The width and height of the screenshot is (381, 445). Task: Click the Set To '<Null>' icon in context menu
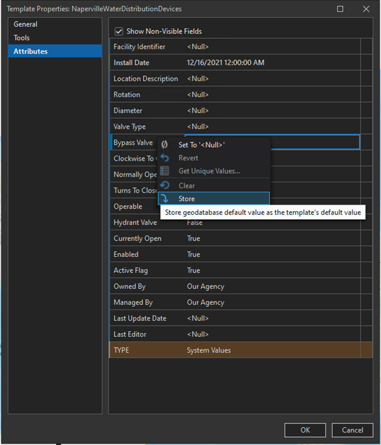pyautogui.click(x=164, y=145)
